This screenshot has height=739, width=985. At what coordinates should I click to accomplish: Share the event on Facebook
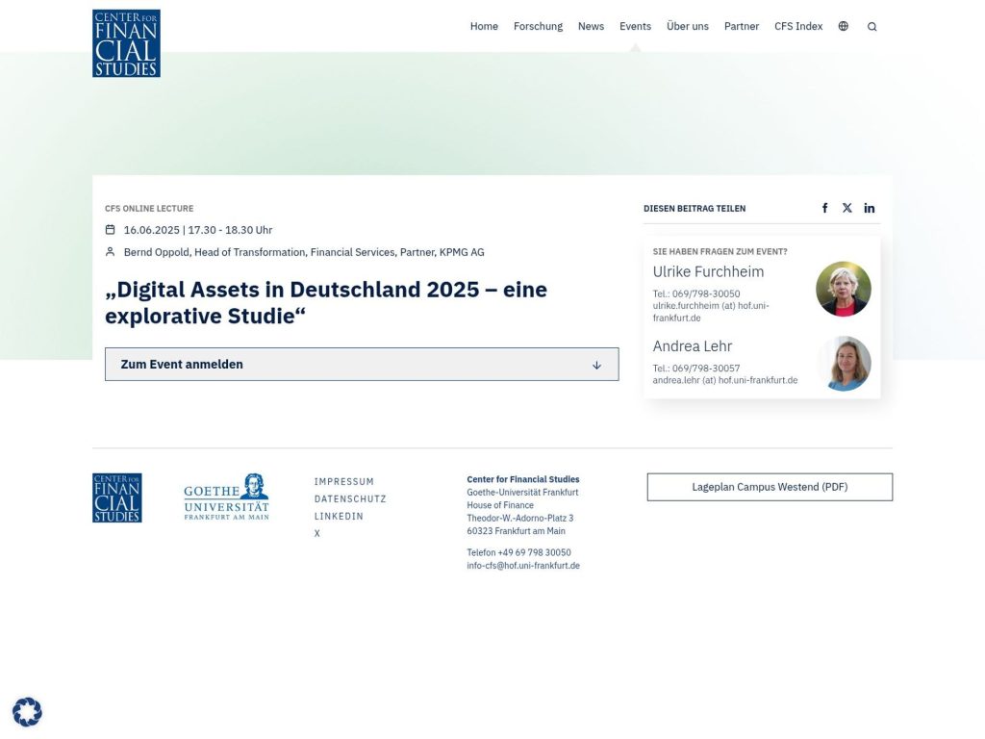(824, 208)
